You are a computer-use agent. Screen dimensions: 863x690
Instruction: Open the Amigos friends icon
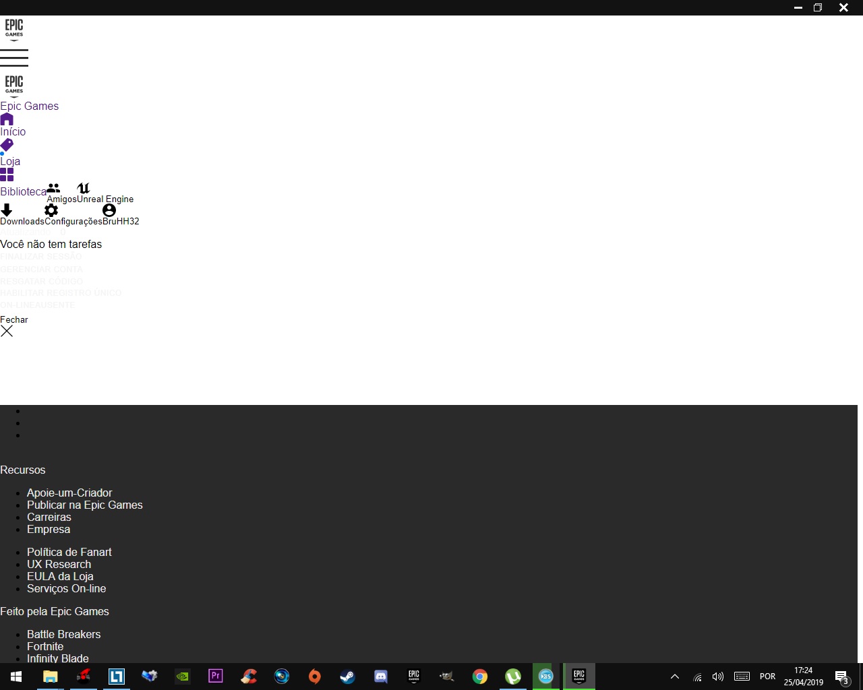point(54,188)
